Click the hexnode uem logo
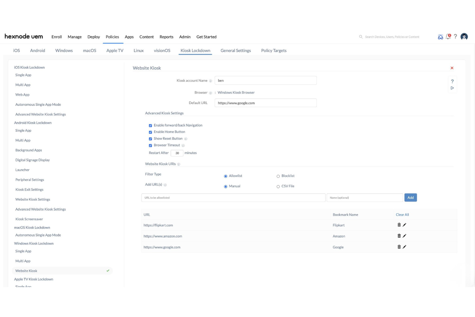475x317 pixels. point(24,36)
